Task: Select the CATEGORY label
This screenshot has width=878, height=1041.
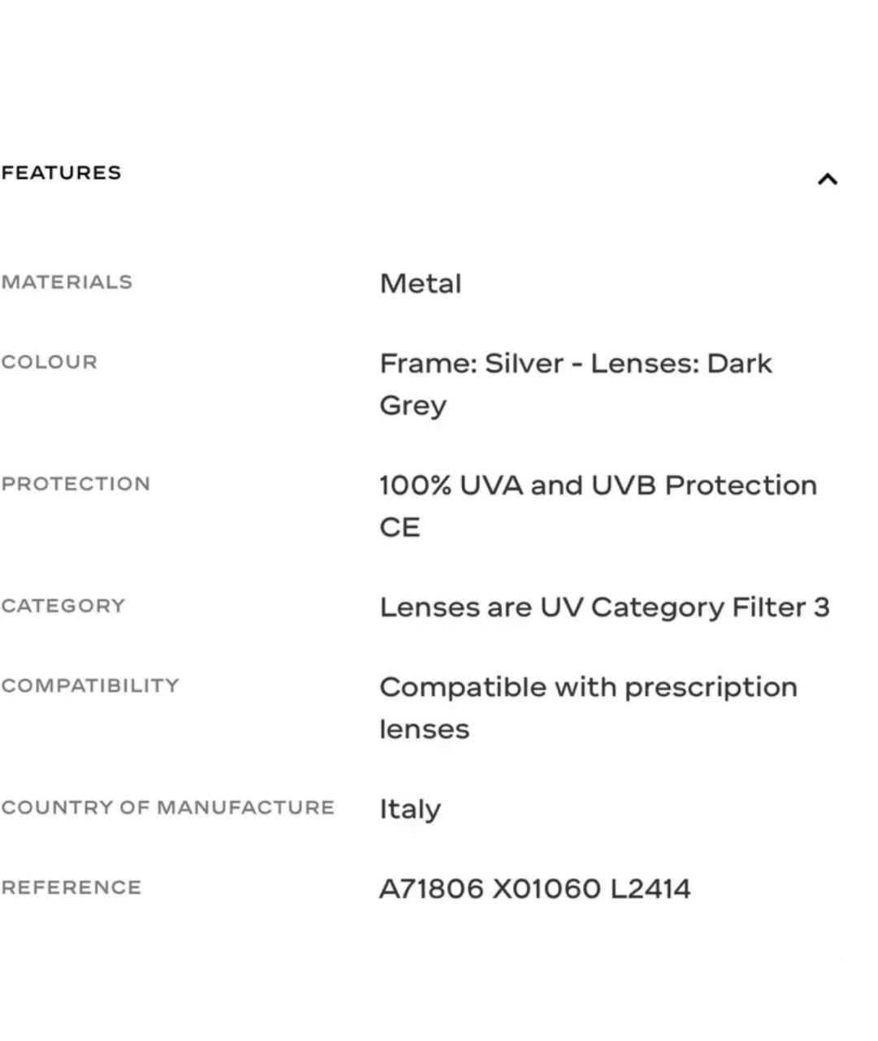Action: (63, 606)
